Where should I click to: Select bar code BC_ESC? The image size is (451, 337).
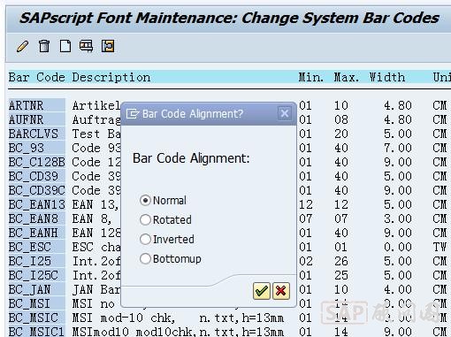pyautogui.click(x=36, y=247)
